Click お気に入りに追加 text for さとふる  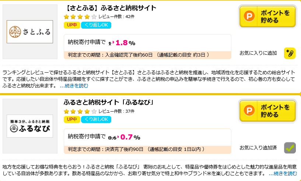258,53
